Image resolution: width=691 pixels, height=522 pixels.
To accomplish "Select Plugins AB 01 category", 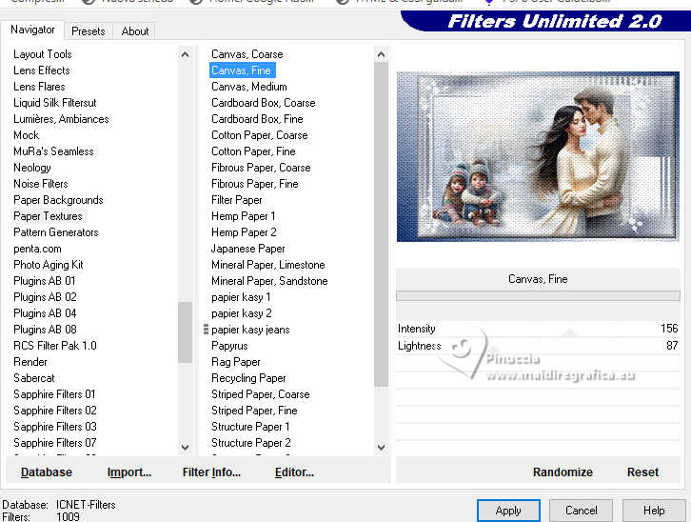I will (x=44, y=281).
